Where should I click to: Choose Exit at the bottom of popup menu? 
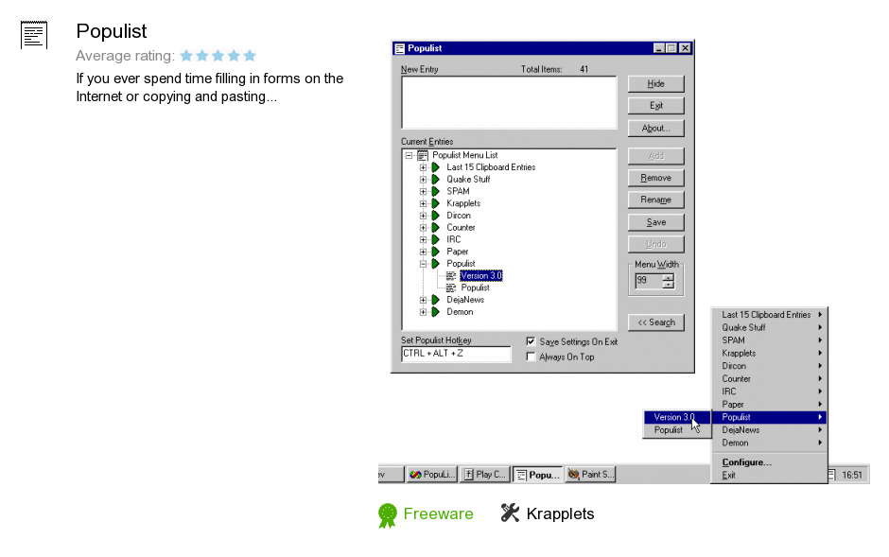pyautogui.click(x=770, y=476)
